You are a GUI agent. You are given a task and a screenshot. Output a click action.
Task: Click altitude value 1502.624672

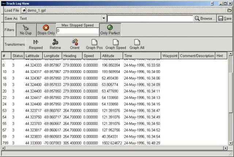coord(112,143)
